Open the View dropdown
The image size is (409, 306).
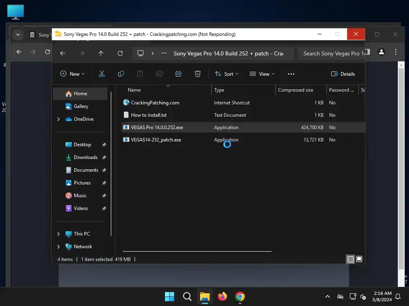[262, 74]
